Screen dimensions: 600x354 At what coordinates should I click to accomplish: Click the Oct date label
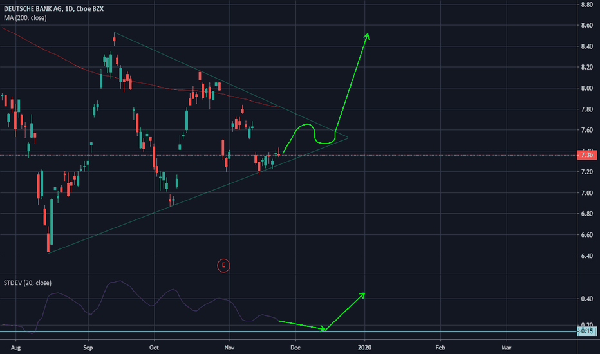(154, 348)
